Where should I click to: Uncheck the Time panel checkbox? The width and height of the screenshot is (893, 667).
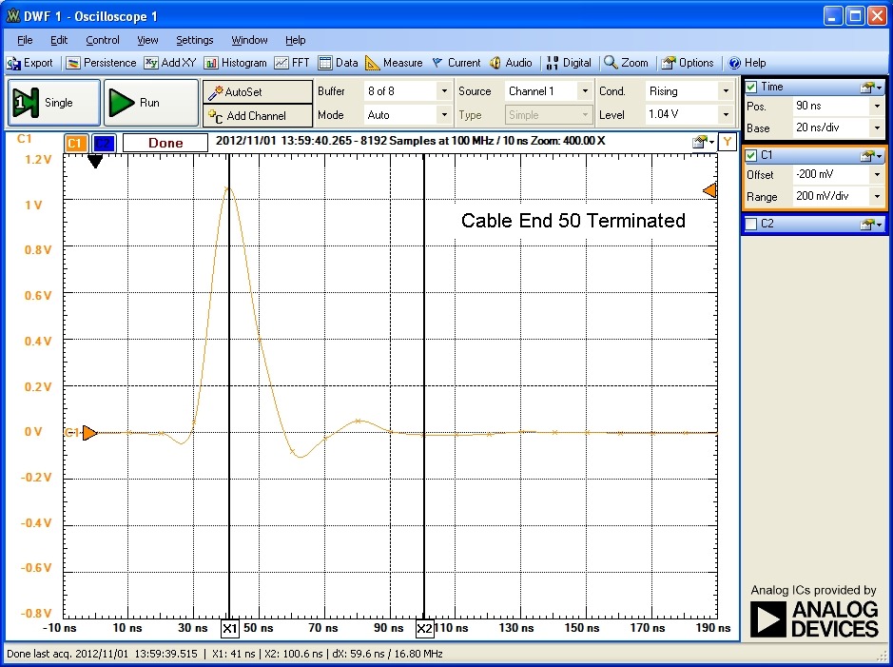click(x=752, y=88)
